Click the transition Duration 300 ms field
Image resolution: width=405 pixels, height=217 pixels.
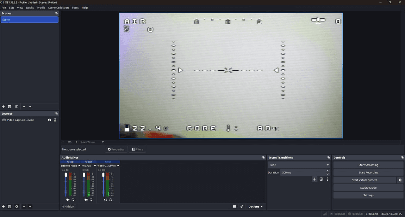click(302, 173)
